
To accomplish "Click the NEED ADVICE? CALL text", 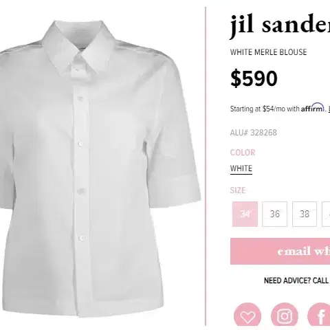I will point(296,280).
